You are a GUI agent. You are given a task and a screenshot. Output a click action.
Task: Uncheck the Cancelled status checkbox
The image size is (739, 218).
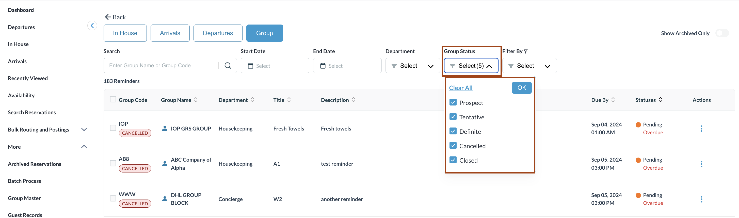click(x=453, y=146)
